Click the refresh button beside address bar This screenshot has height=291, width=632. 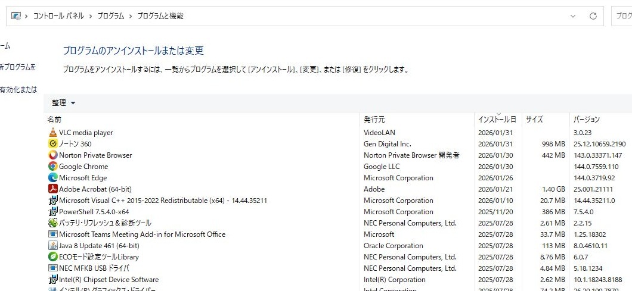593,16
